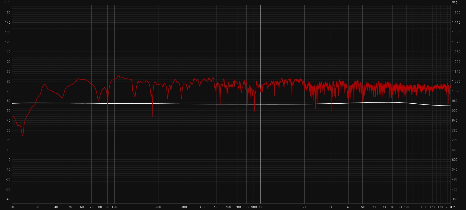466x210 pixels.
Task: Click the 15k frequency axis label
Action: click(x=432, y=207)
